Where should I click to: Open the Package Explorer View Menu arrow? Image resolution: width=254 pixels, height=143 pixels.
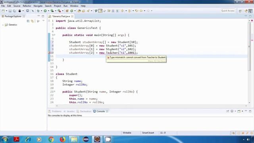43,21
